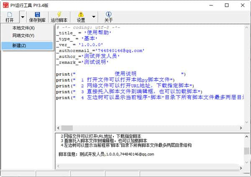The image size is (251, 177).
Task: Click the code editor scroll up arrow
Action: click(x=246, y=28)
